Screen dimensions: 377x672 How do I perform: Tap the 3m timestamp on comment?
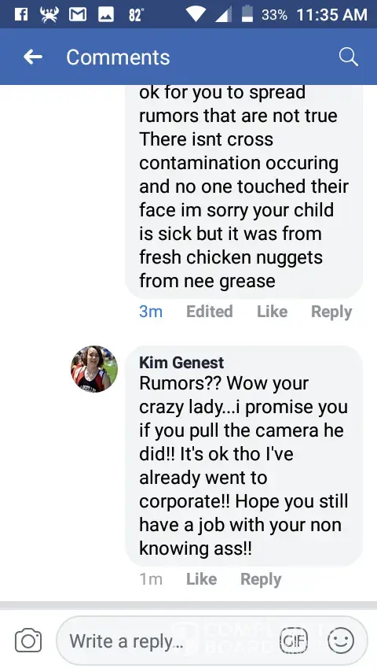point(151,312)
